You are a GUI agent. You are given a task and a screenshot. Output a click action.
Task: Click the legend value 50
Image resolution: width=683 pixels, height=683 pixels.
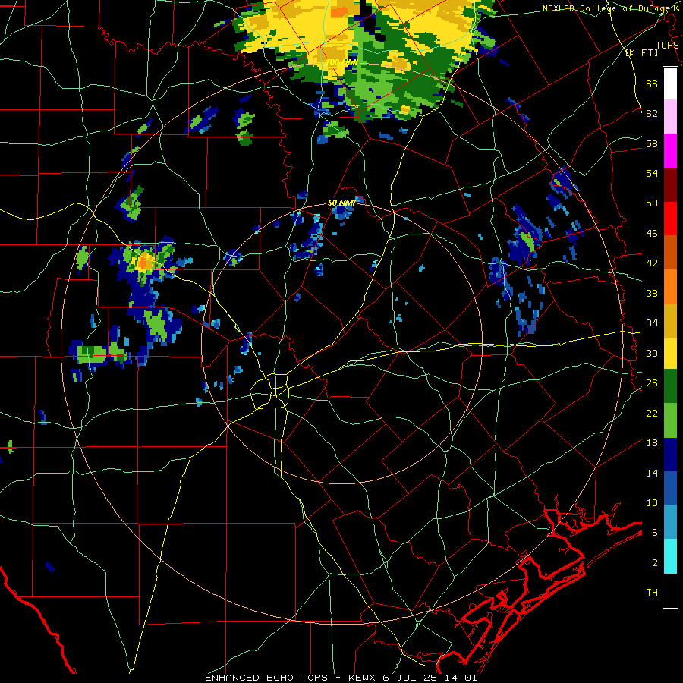coord(652,203)
